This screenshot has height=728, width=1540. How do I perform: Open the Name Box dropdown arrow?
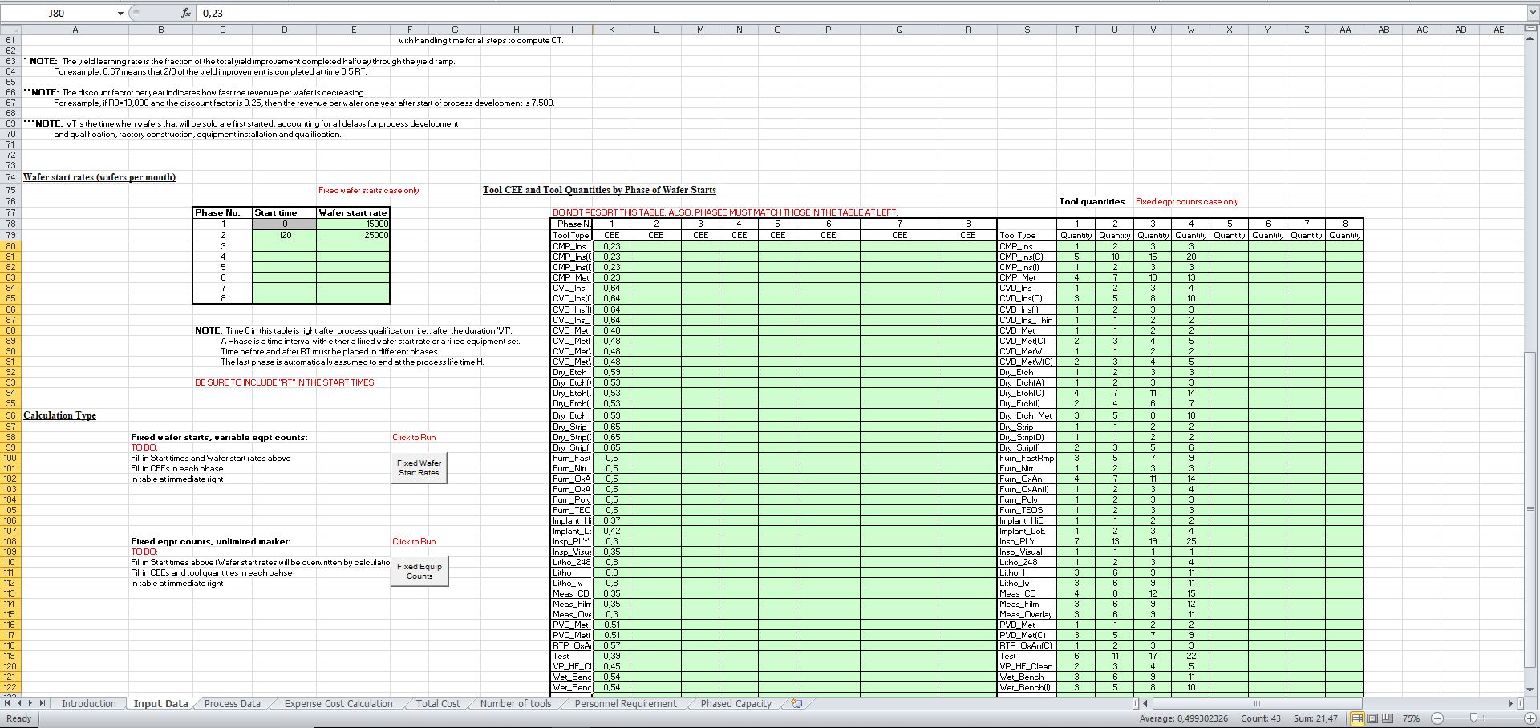120,13
